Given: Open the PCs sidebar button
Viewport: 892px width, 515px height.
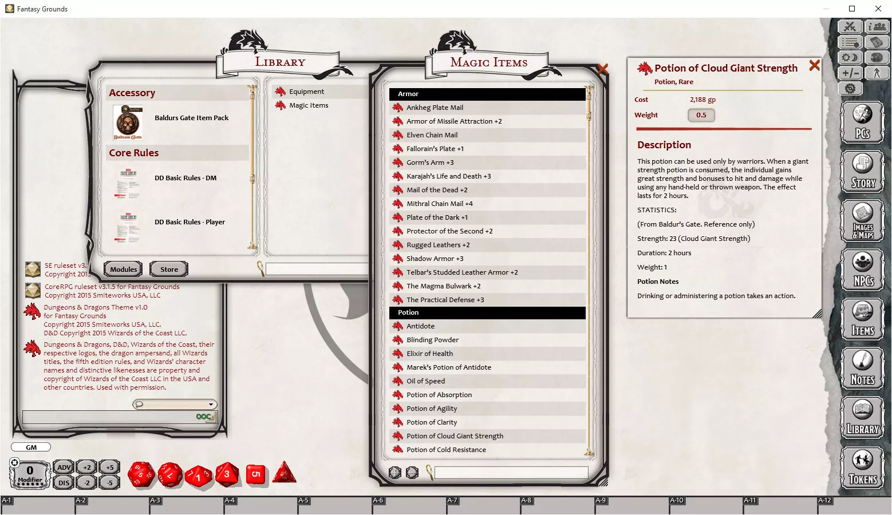Looking at the screenshot, I should [x=862, y=122].
